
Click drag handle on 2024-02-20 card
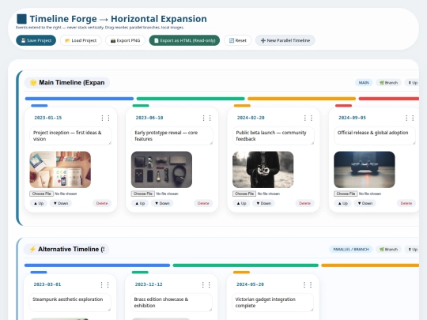point(308,118)
